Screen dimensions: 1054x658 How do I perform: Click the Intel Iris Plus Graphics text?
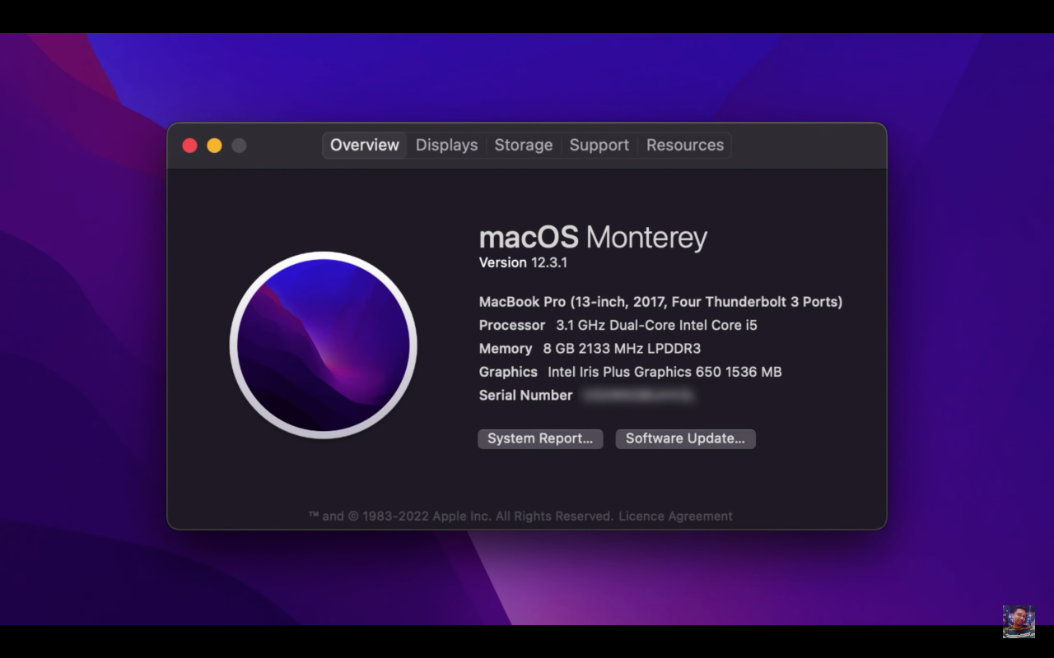[665, 372]
